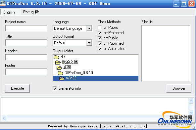Minimize the DIPasDoc window

[176, 4]
